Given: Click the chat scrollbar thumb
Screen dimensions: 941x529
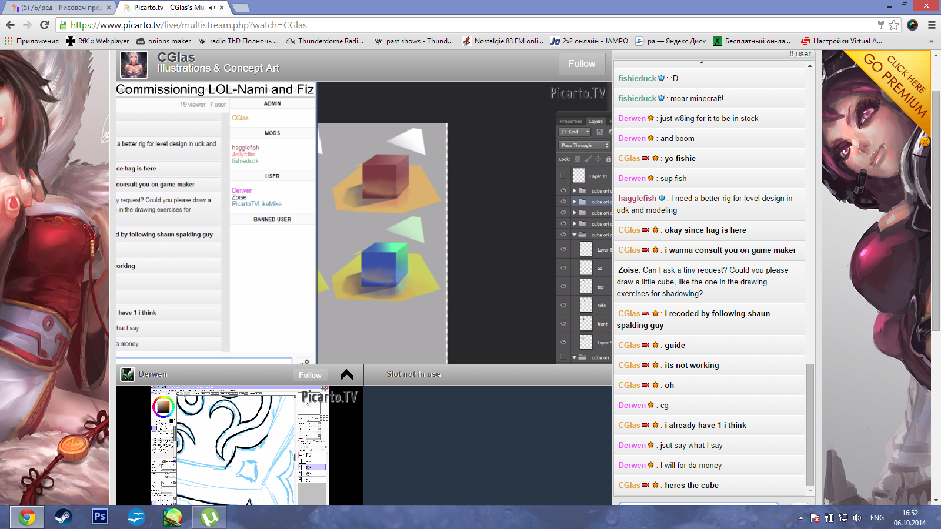Looking at the screenshot, I should coord(810,425).
